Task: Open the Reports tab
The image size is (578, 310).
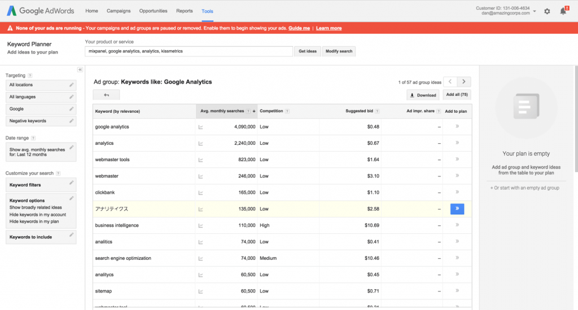Action: point(185,11)
